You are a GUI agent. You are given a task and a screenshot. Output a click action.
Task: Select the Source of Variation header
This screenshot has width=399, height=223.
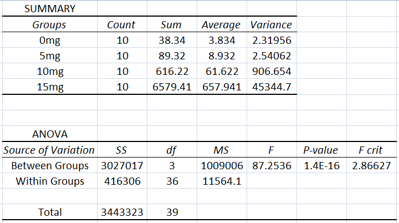coord(49,150)
